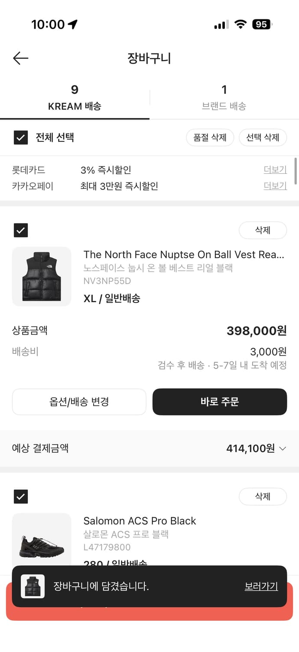
Task: Tap 보러가기 in the cart toast
Action: [x=261, y=586]
